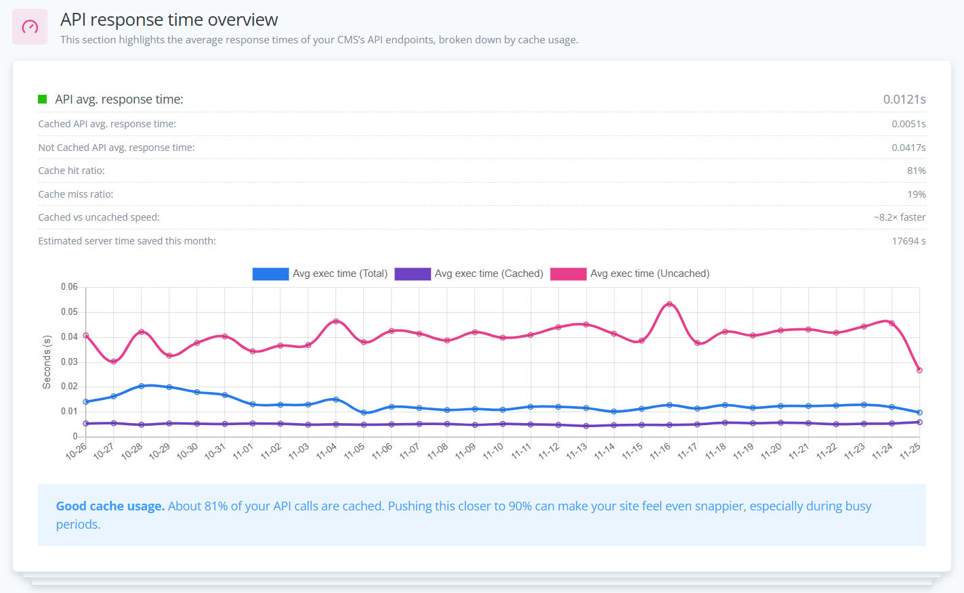The image size is (964, 593).
Task: Click the uncached peak data point at 11-16
Action: (x=669, y=304)
